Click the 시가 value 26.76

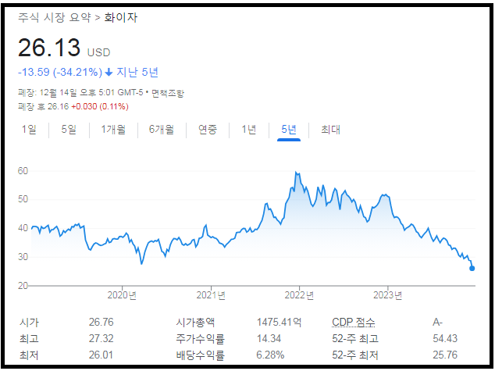click(101, 323)
